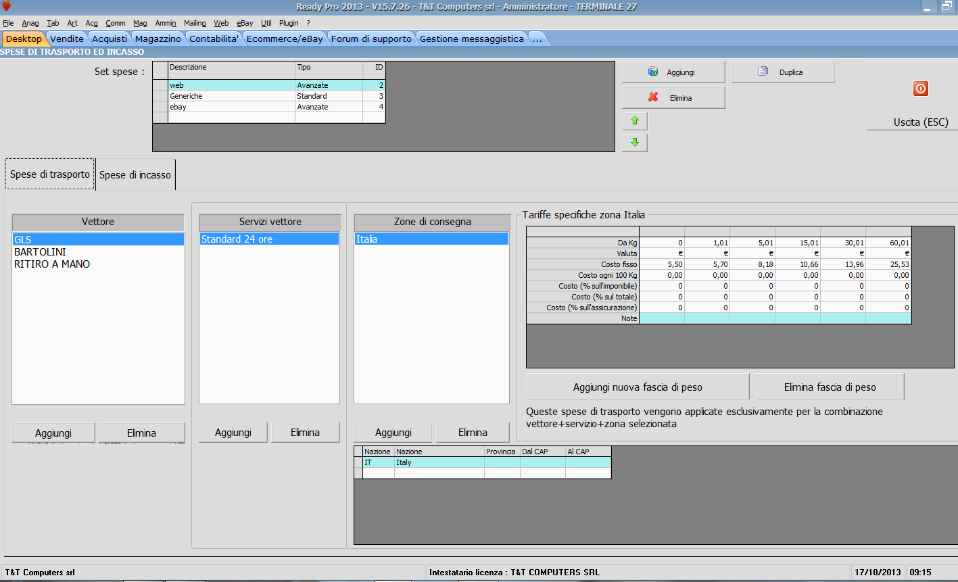Switch to Spese di incasso tab
Viewport: 958px width, 582px height.
tap(135, 175)
